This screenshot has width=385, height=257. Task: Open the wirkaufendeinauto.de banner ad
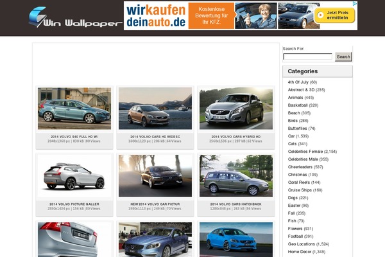click(x=241, y=15)
